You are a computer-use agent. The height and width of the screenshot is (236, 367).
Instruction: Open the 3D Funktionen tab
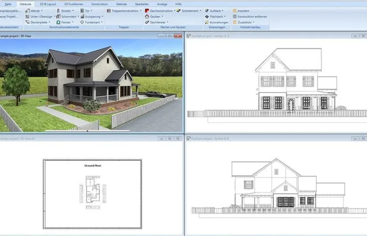(x=74, y=4)
